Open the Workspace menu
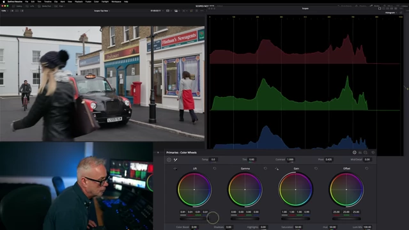Viewport: 409px width, 230px height. click(116, 1)
